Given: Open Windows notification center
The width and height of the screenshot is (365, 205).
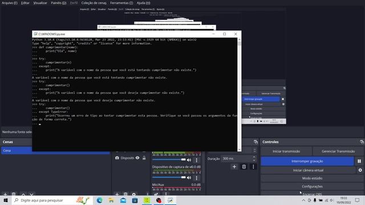Looking at the screenshot, I should pos(357,200).
